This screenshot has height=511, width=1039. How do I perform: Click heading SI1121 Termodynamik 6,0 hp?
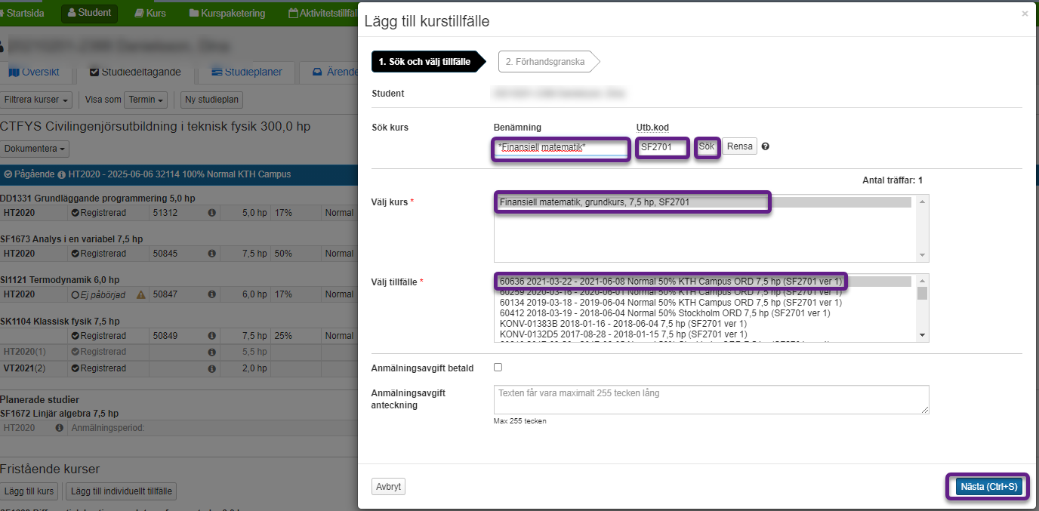[x=60, y=280]
